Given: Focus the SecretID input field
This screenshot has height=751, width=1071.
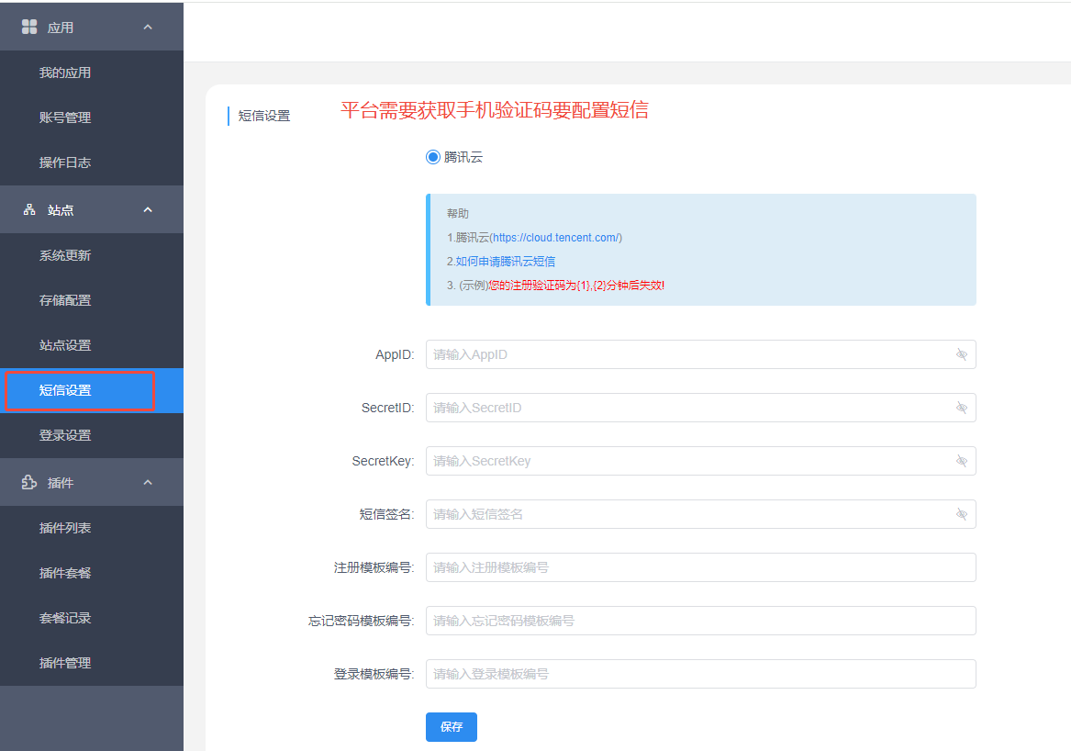Looking at the screenshot, I should [x=701, y=408].
